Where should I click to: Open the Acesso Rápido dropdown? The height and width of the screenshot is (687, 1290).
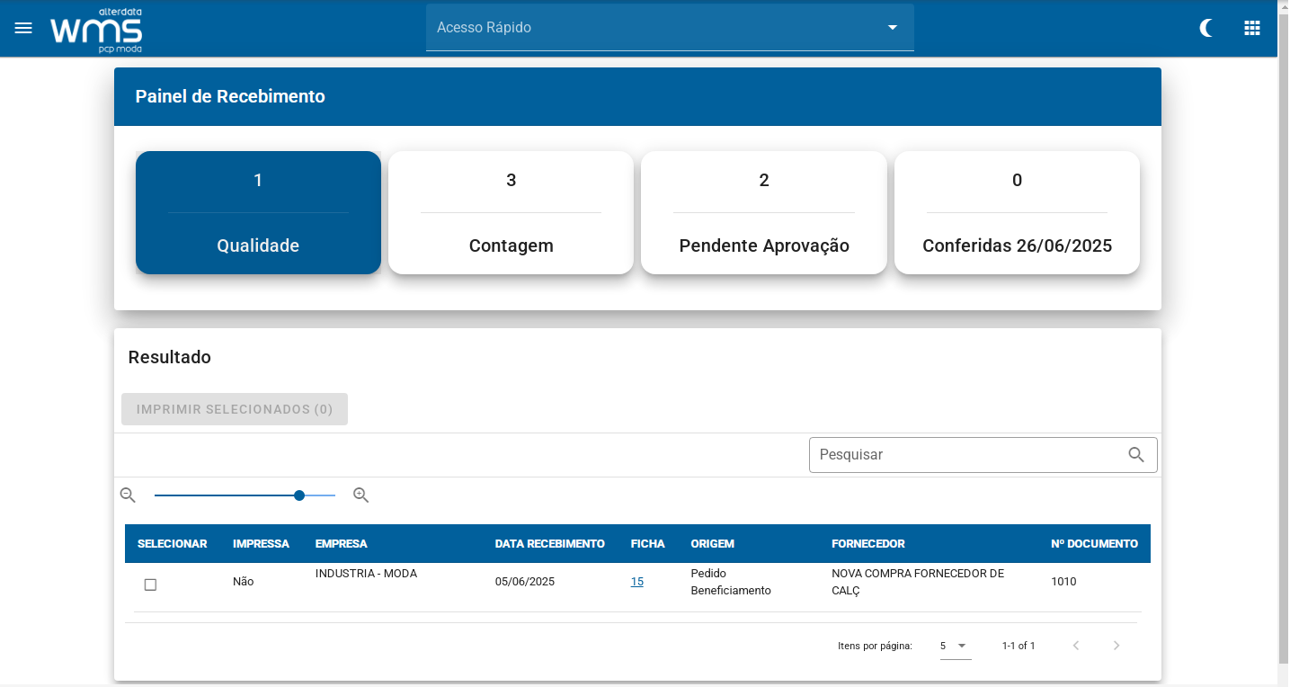[670, 28]
